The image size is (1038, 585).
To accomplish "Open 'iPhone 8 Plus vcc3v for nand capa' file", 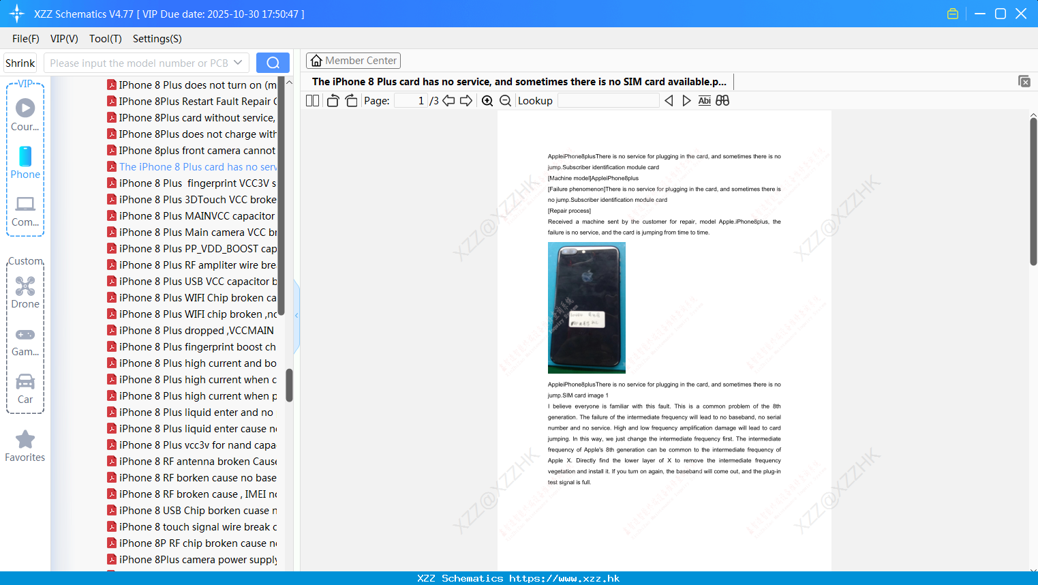I will (x=192, y=445).
